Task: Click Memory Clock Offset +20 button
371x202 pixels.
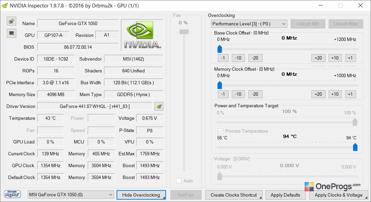Action: tap(318, 94)
